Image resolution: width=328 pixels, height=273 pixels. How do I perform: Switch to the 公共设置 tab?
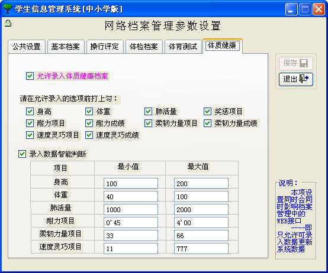pyautogui.click(x=27, y=47)
